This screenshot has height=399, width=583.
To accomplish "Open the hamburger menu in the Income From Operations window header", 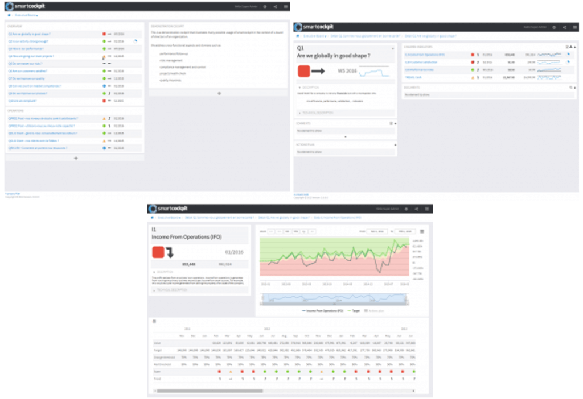I will [x=426, y=209].
